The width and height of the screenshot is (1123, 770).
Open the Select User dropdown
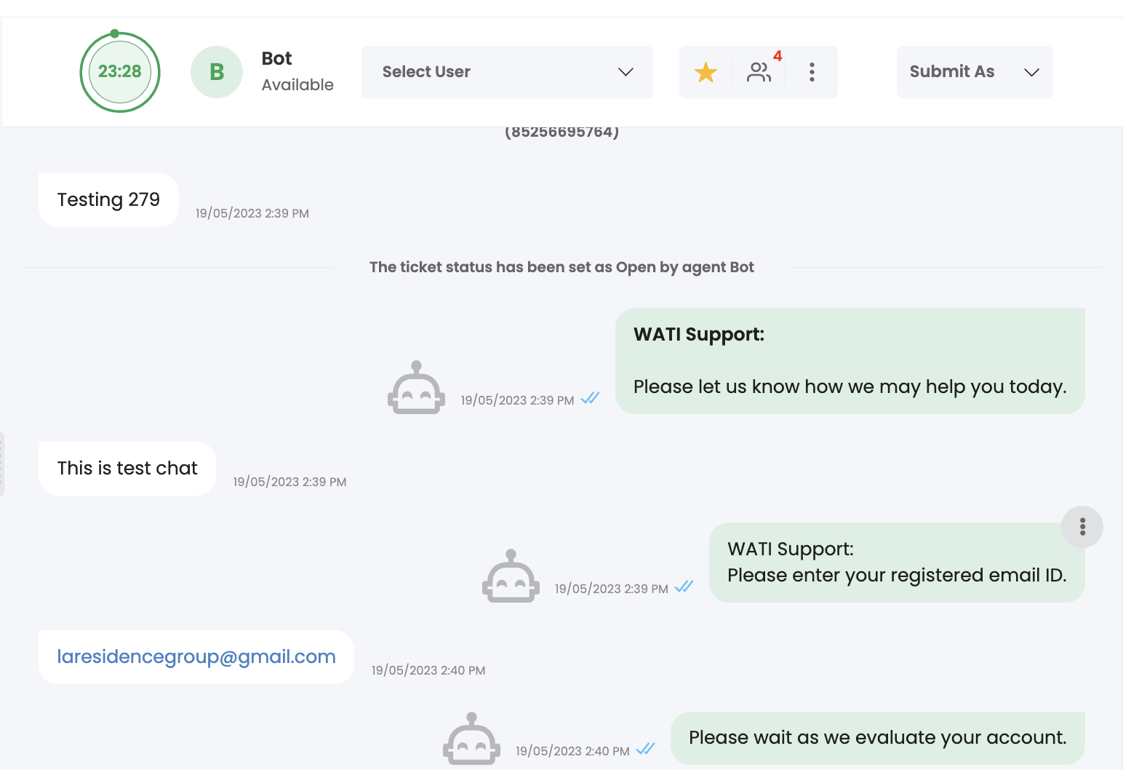coord(507,72)
